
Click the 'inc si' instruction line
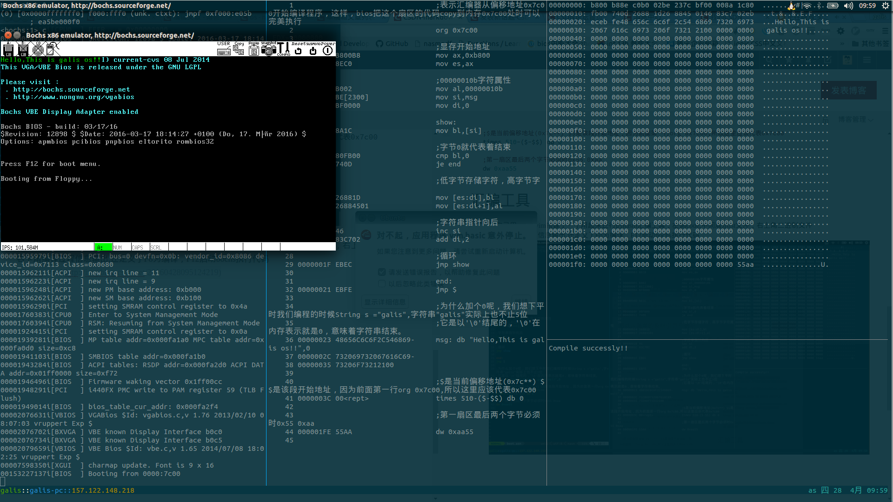click(x=448, y=231)
